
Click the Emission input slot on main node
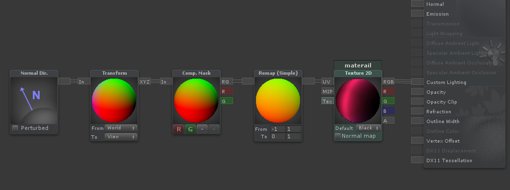(417, 13)
